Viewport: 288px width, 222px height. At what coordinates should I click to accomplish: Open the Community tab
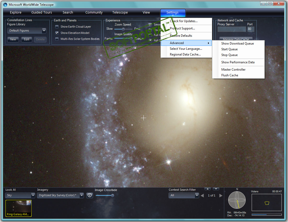94,13
